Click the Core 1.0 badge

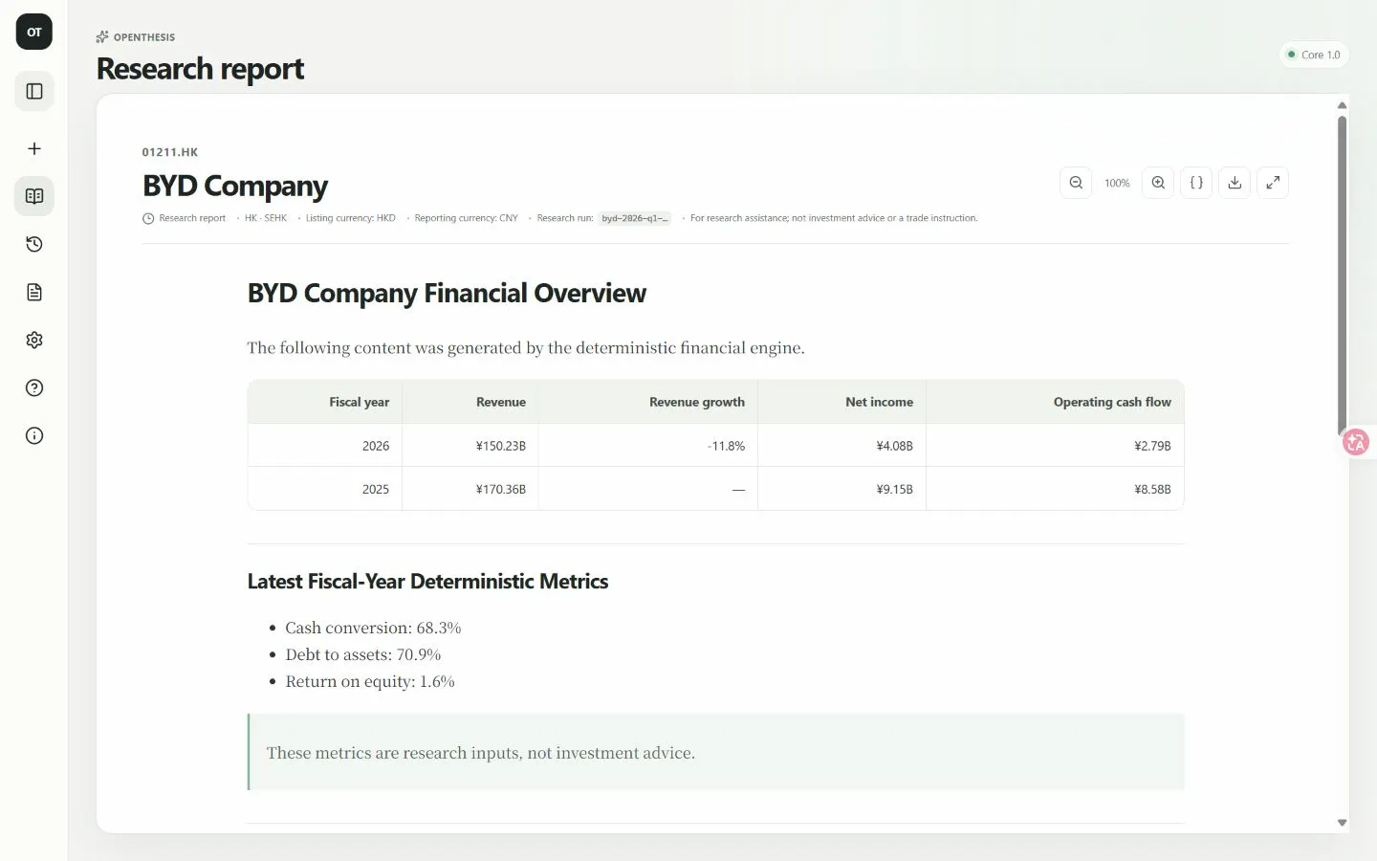click(1314, 55)
